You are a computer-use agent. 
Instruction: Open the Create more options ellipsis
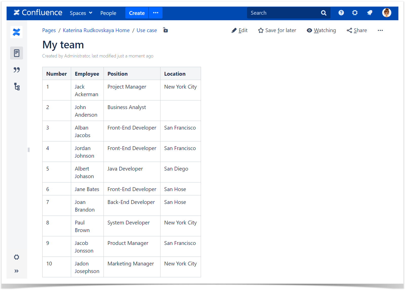(x=156, y=13)
